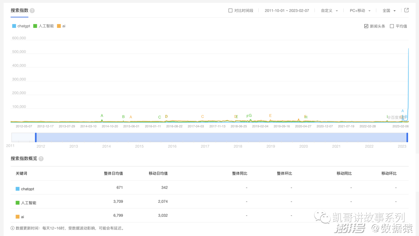419x236 pixels.
Task: Uncheck the 新闻头条 checkbox
Action: pos(366,26)
